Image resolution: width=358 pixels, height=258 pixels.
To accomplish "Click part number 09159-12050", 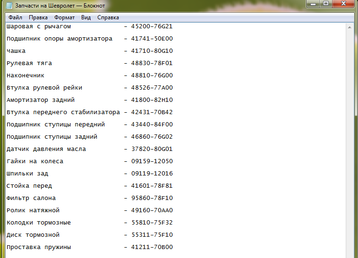I will (x=152, y=161).
